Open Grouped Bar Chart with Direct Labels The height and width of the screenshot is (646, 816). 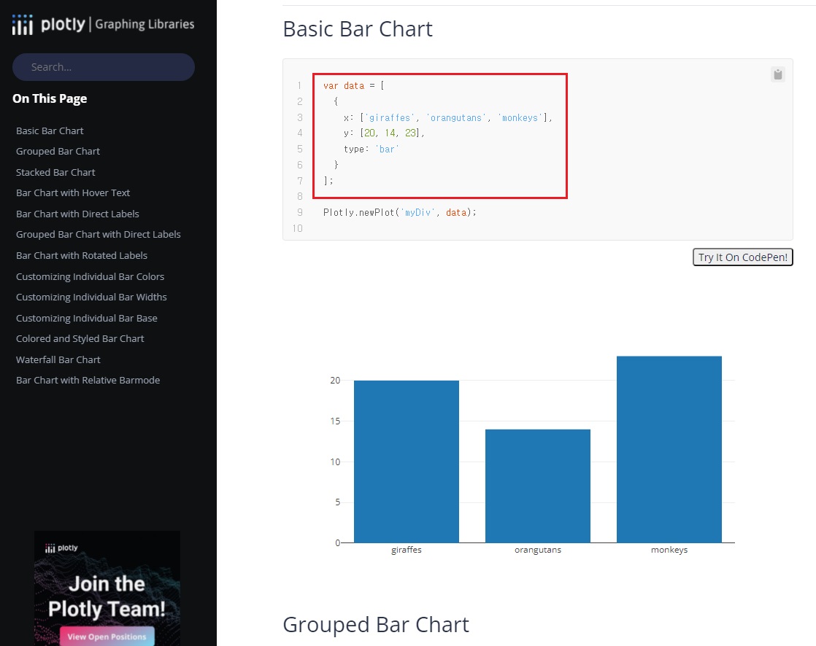[99, 234]
